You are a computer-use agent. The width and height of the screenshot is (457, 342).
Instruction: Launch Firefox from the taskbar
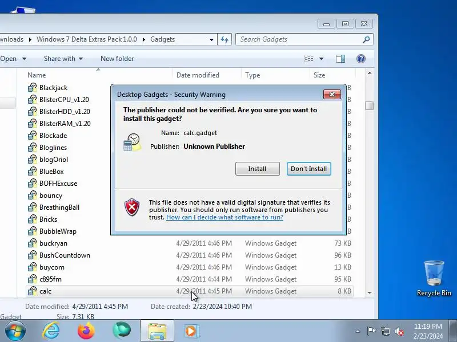coord(86,331)
